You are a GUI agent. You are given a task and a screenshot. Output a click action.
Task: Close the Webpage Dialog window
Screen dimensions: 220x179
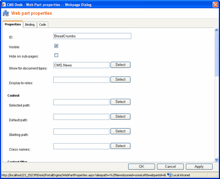tap(215, 5)
